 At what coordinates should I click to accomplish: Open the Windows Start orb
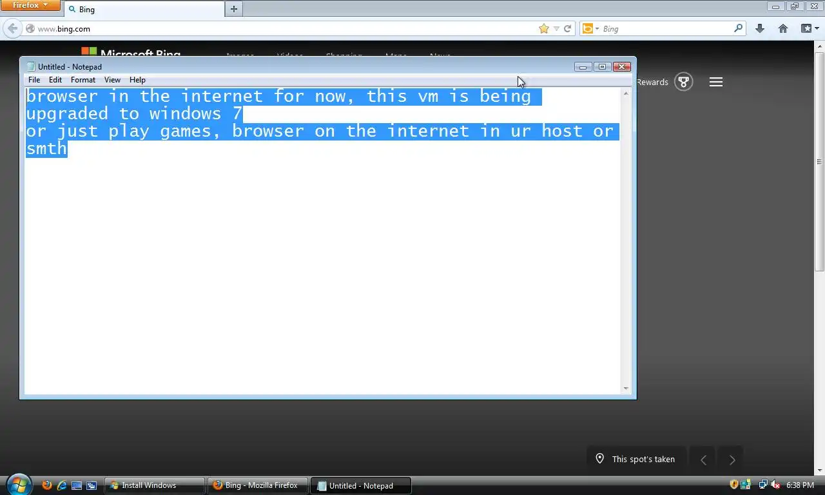click(x=18, y=484)
